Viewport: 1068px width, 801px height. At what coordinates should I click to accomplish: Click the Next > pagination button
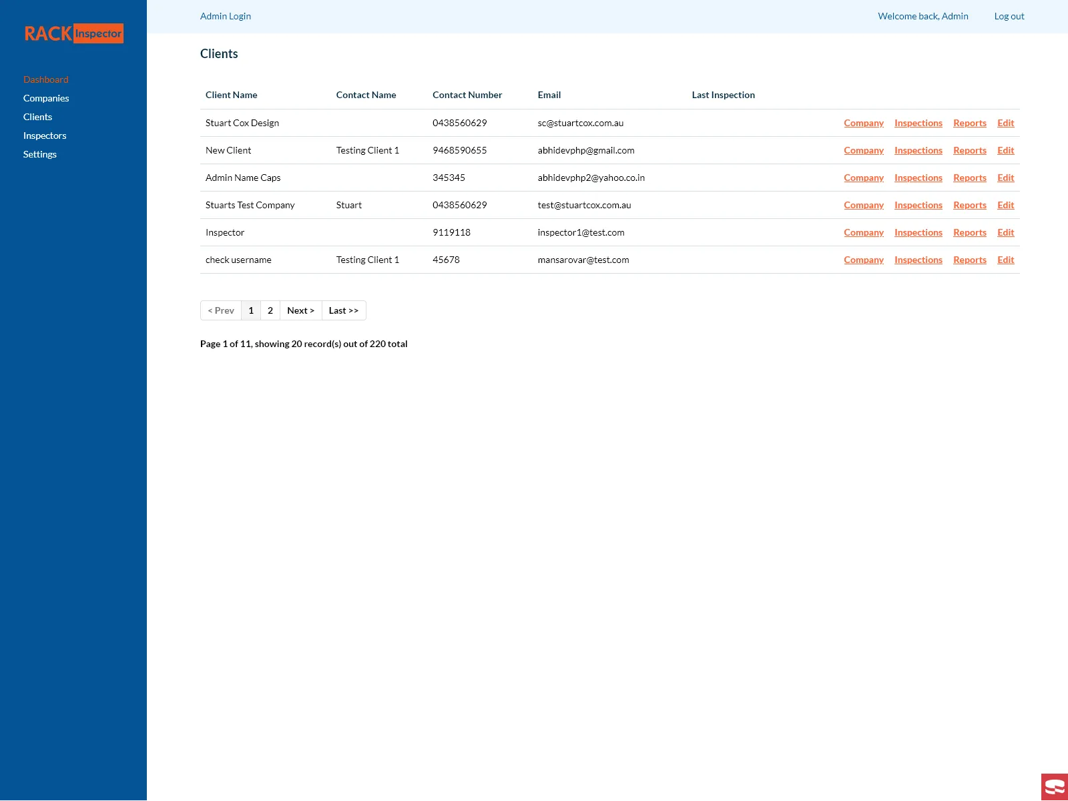pos(300,310)
